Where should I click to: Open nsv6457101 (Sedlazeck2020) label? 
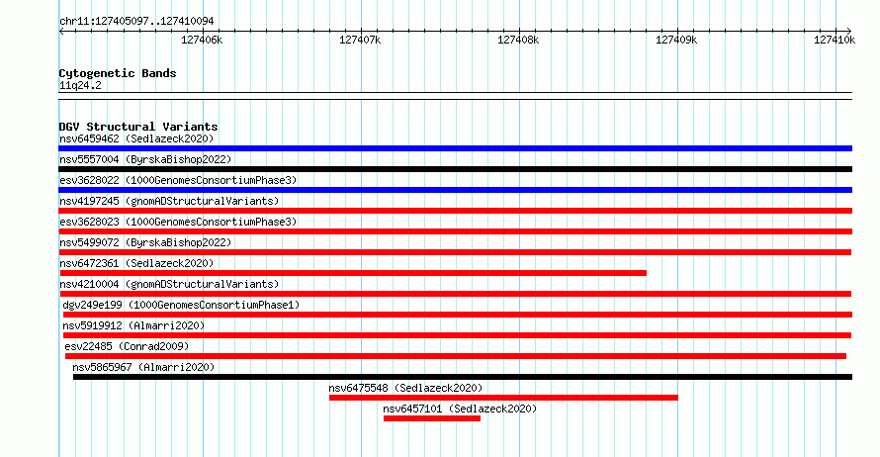[x=460, y=409]
